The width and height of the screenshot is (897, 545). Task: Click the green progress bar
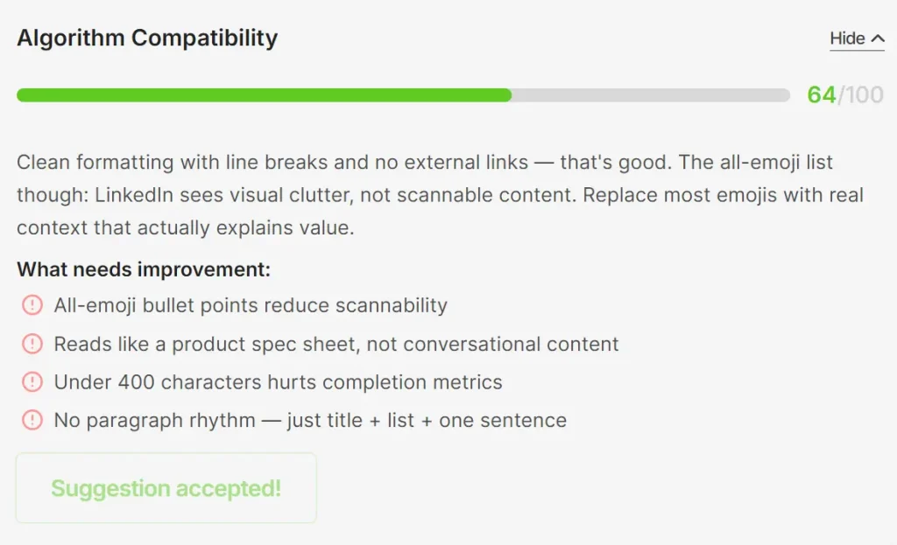coord(263,94)
